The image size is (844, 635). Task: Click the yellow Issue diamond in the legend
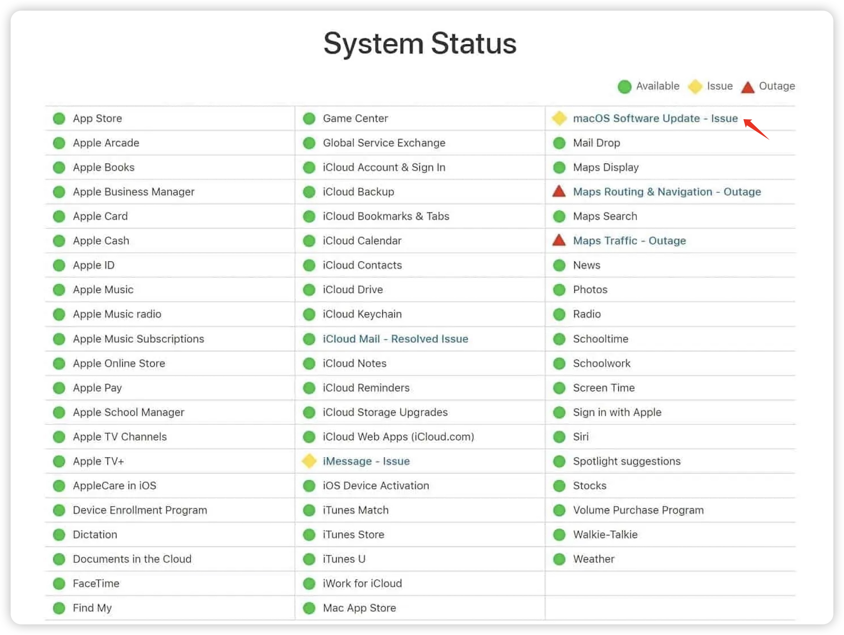695,86
